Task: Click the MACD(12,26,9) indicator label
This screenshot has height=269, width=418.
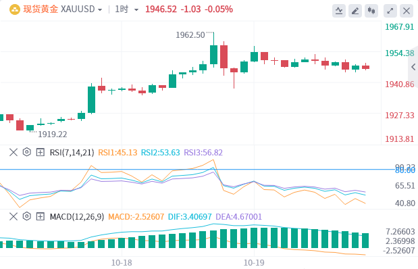Action: click(x=77, y=216)
